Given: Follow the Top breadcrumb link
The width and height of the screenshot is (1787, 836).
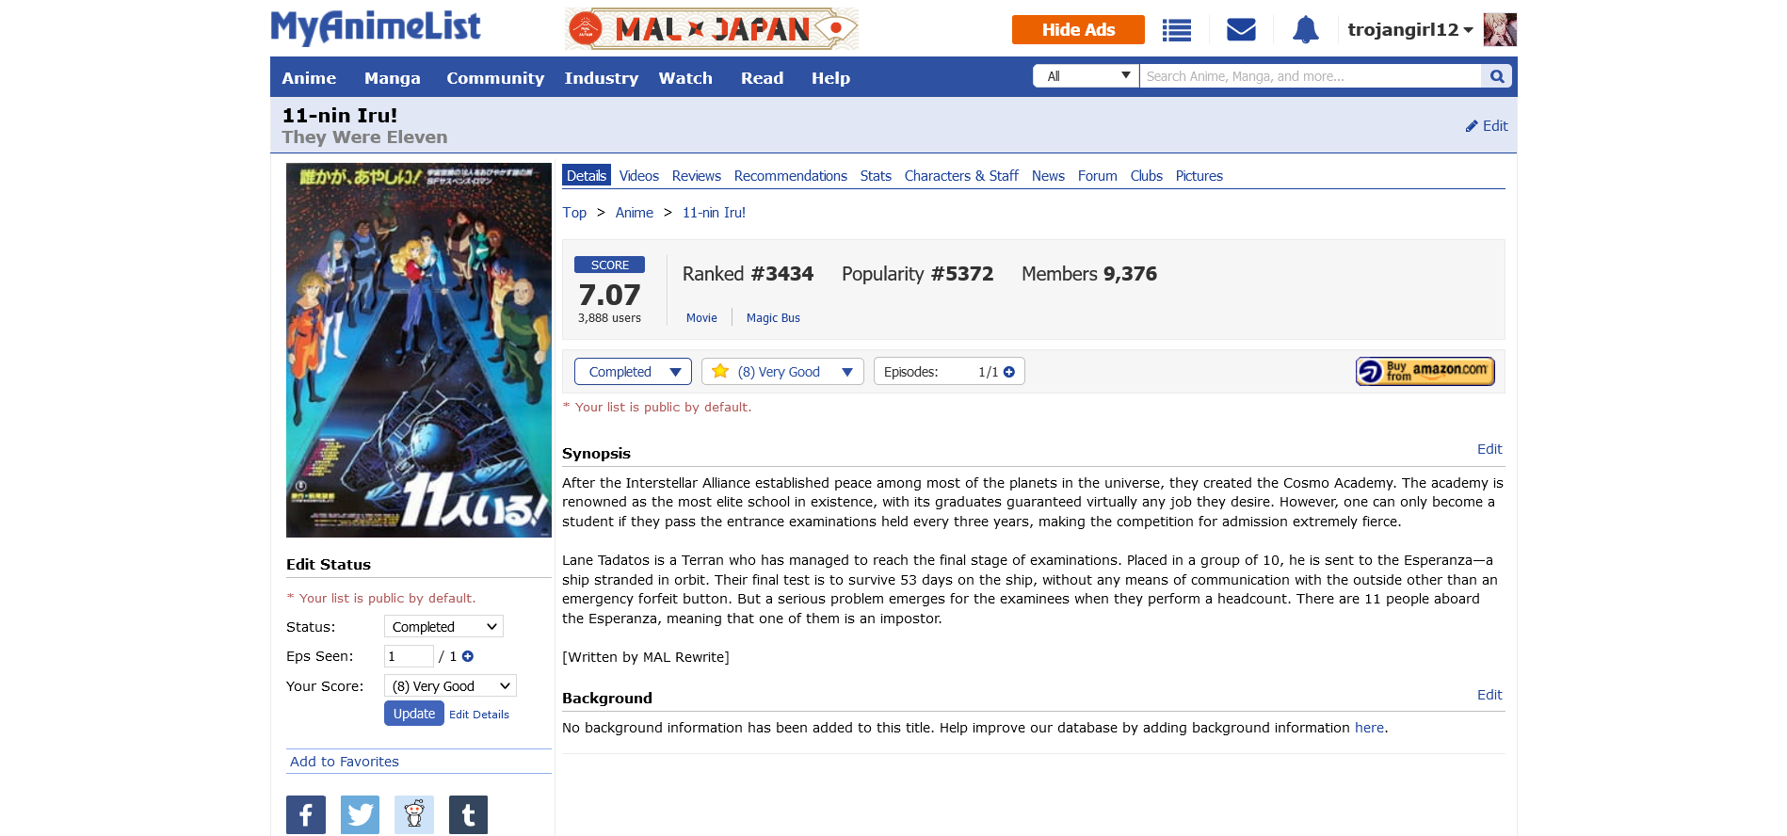Looking at the screenshot, I should pyautogui.click(x=574, y=213).
